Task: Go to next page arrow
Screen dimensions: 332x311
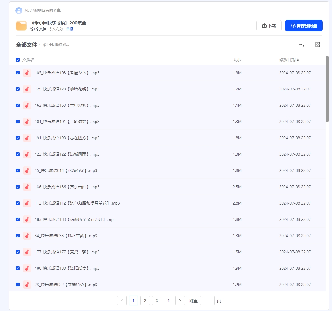Action: (x=180, y=301)
